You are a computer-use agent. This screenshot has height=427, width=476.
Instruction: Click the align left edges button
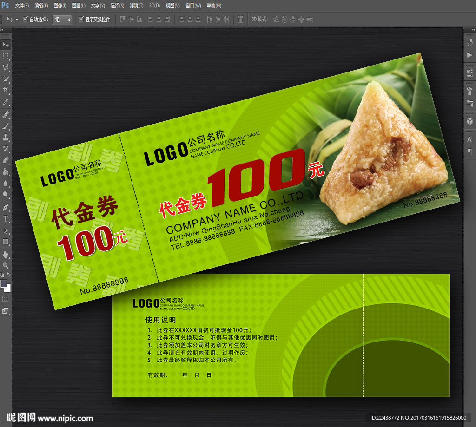click(150, 20)
